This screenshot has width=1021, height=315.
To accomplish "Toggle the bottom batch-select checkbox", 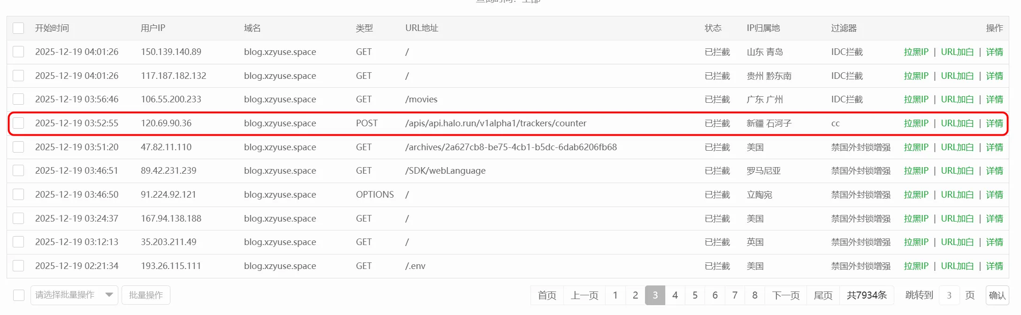I will 19,295.
